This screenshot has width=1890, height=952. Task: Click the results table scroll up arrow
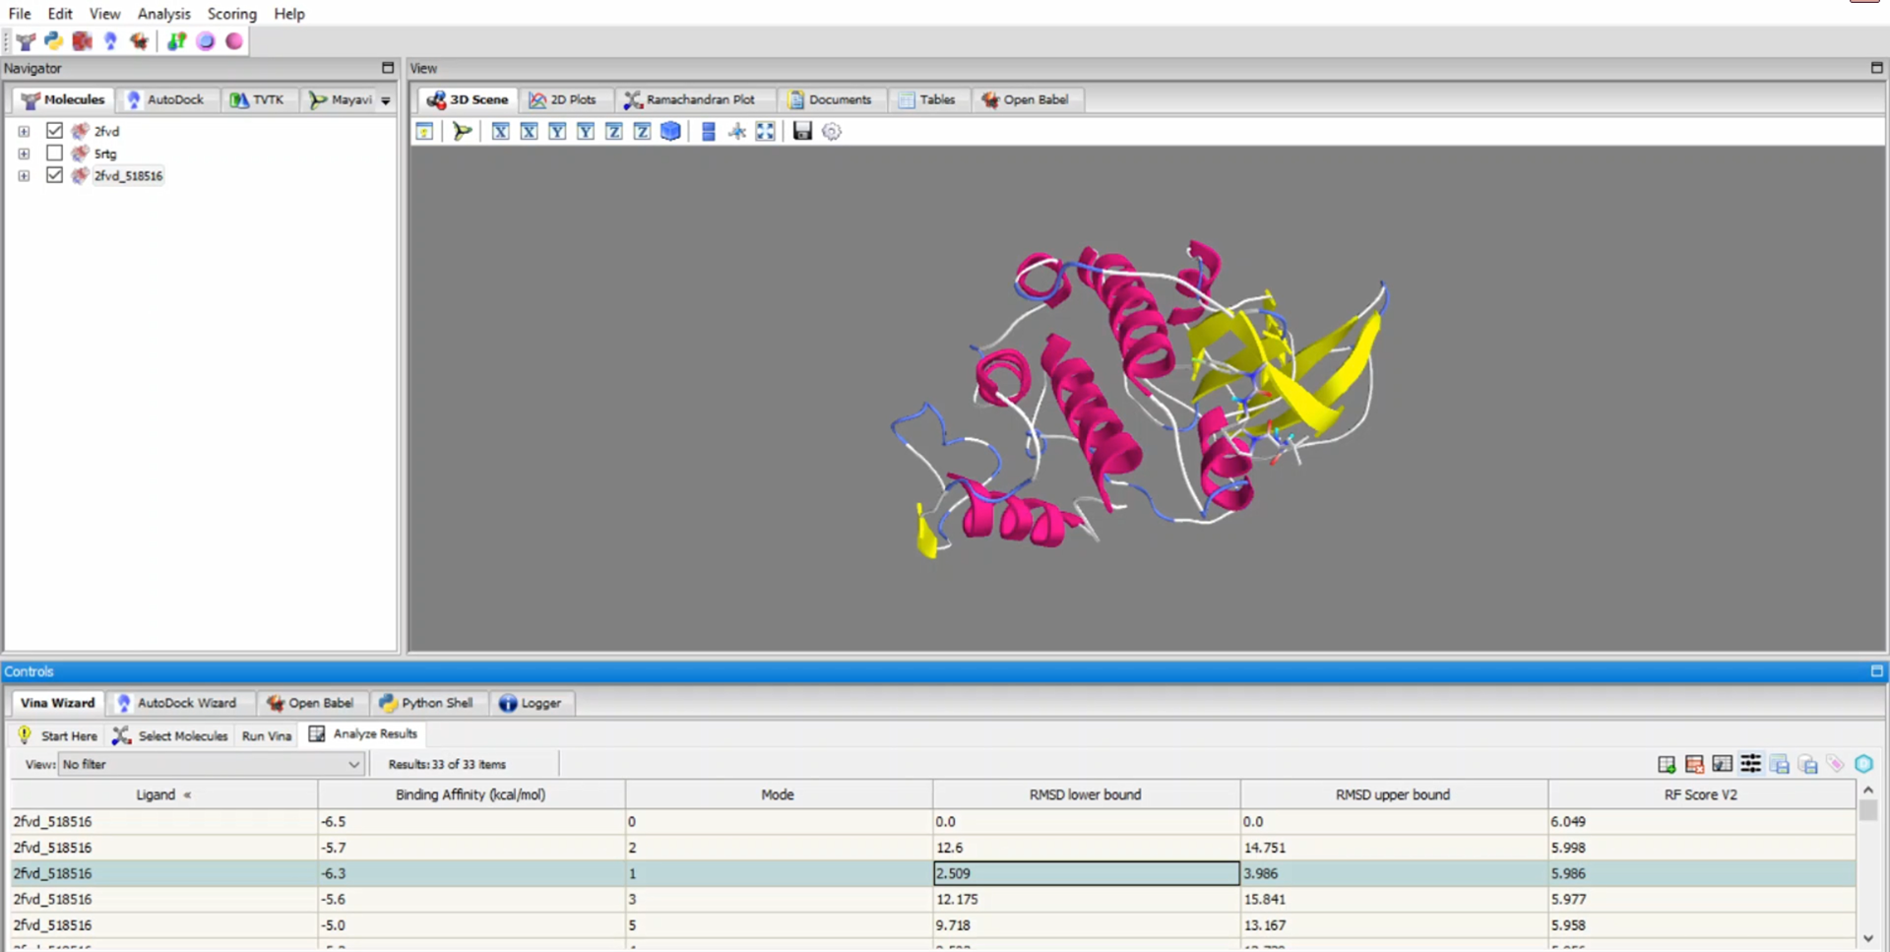pos(1867,791)
